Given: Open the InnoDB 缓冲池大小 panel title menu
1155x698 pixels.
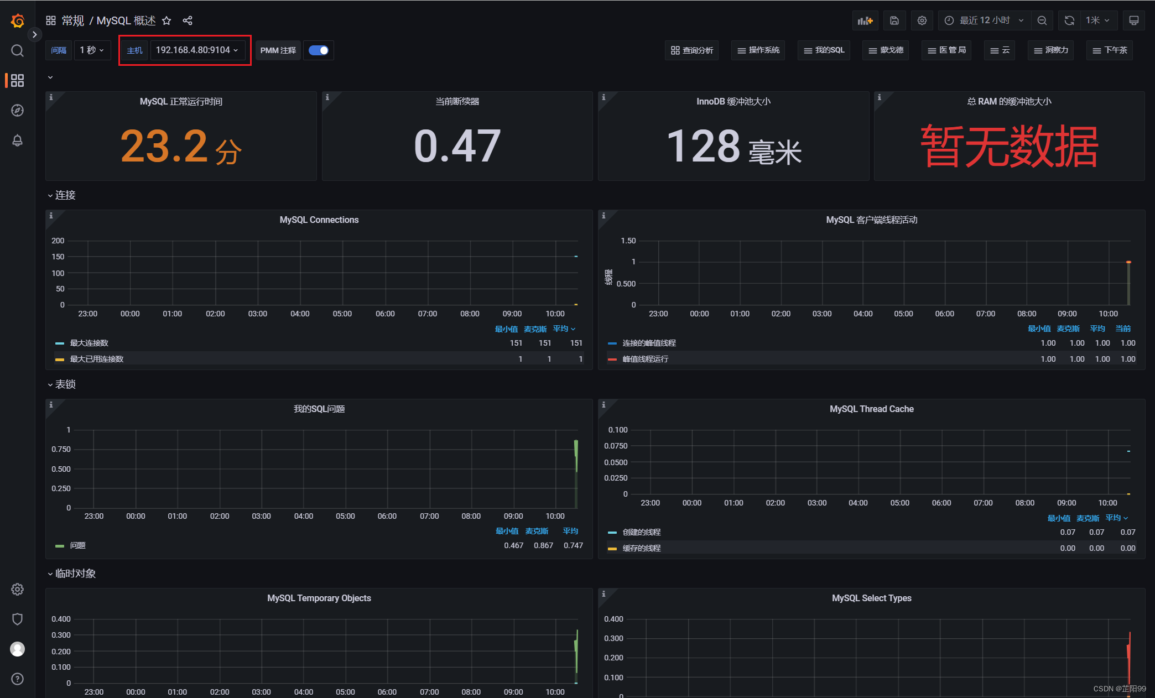Looking at the screenshot, I should [733, 101].
